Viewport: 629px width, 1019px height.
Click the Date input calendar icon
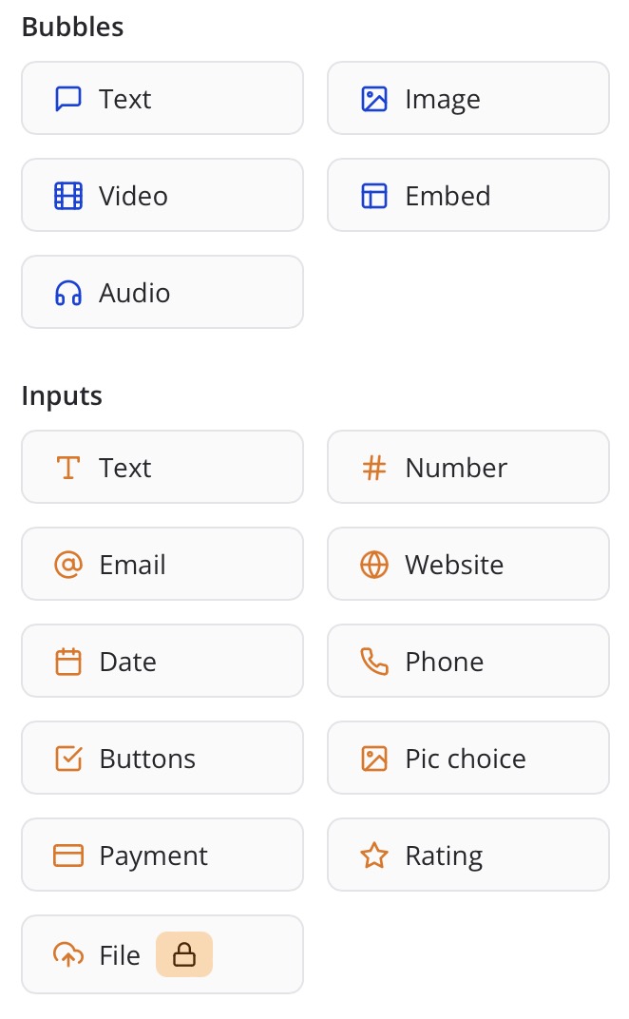click(68, 662)
